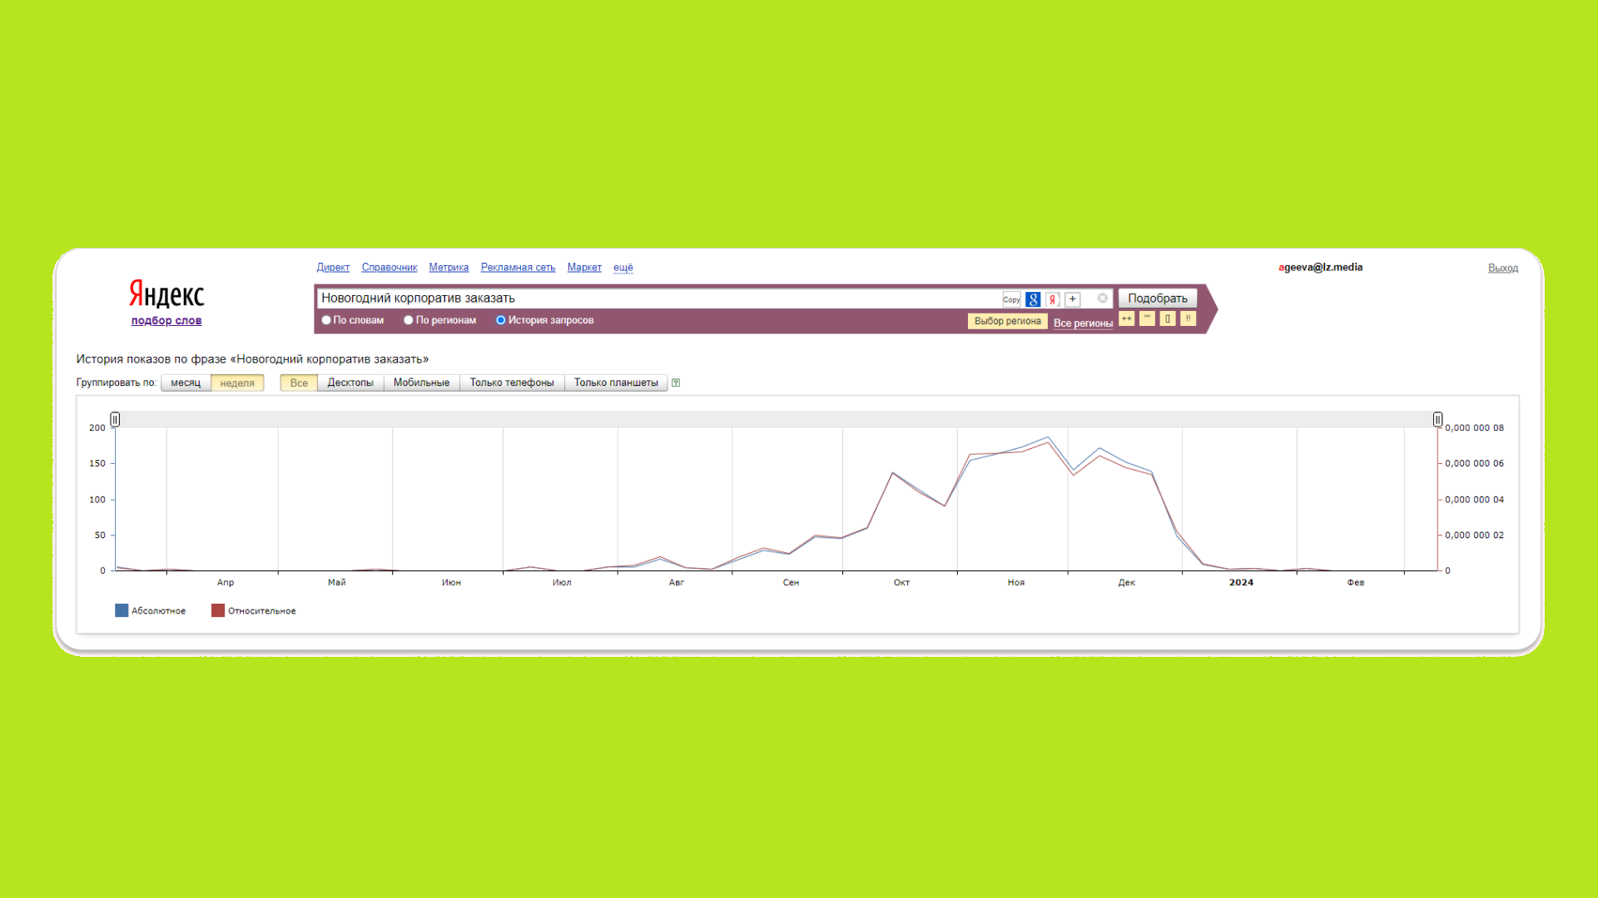Expand the 'ещё' services menu
This screenshot has width=1598, height=898.
pyautogui.click(x=623, y=268)
